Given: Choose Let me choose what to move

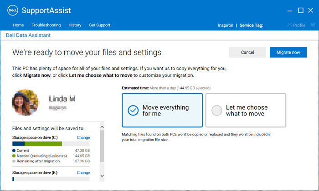Looking at the screenshot, I should pyautogui.click(x=246, y=111).
